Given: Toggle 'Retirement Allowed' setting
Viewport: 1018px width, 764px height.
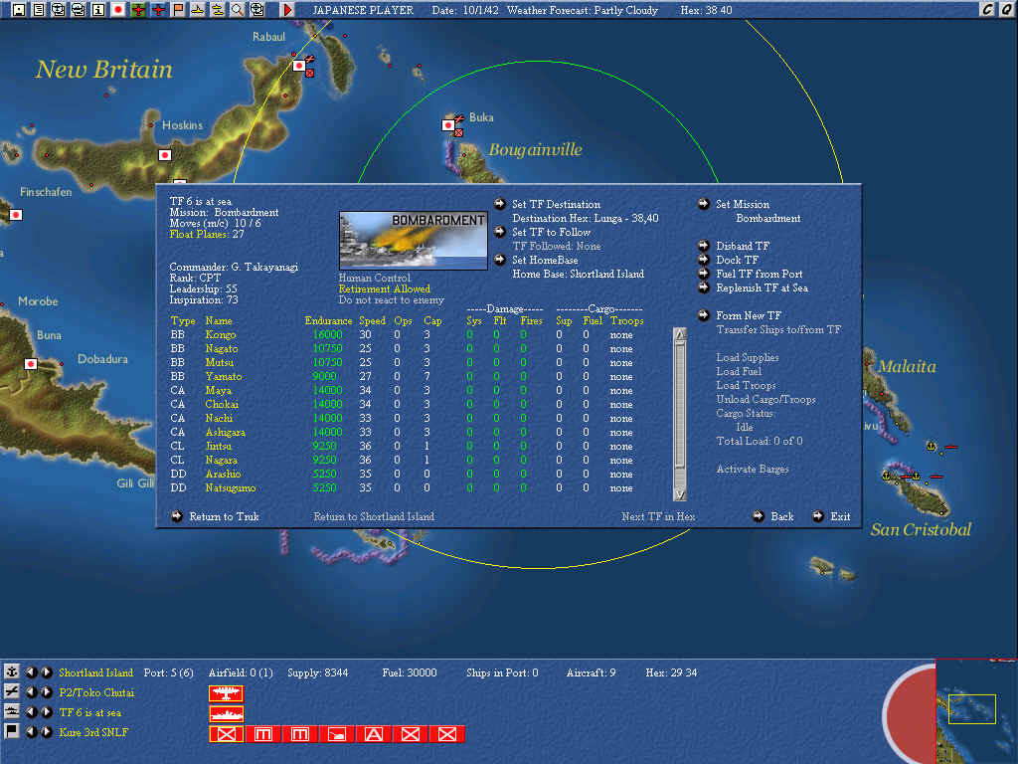Looking at the screenshot, I should point(384,289).
